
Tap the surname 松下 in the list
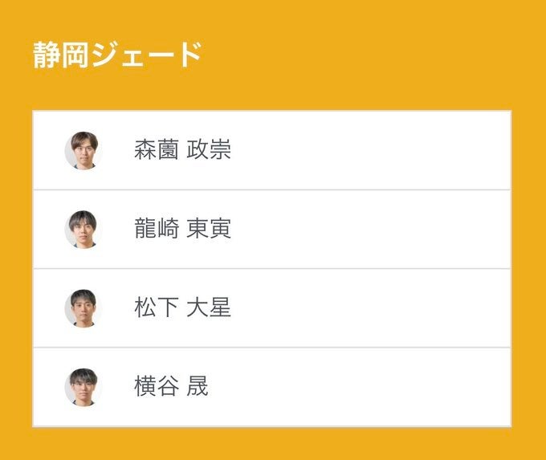pos(156,307)
